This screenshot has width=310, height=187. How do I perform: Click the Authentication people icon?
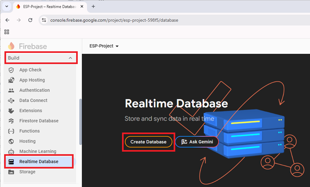[11, 91]
